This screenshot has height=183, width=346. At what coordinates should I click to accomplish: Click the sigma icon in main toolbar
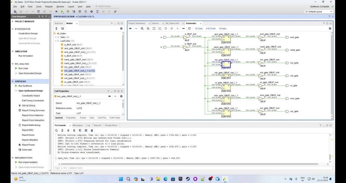[x=97, y=11]
